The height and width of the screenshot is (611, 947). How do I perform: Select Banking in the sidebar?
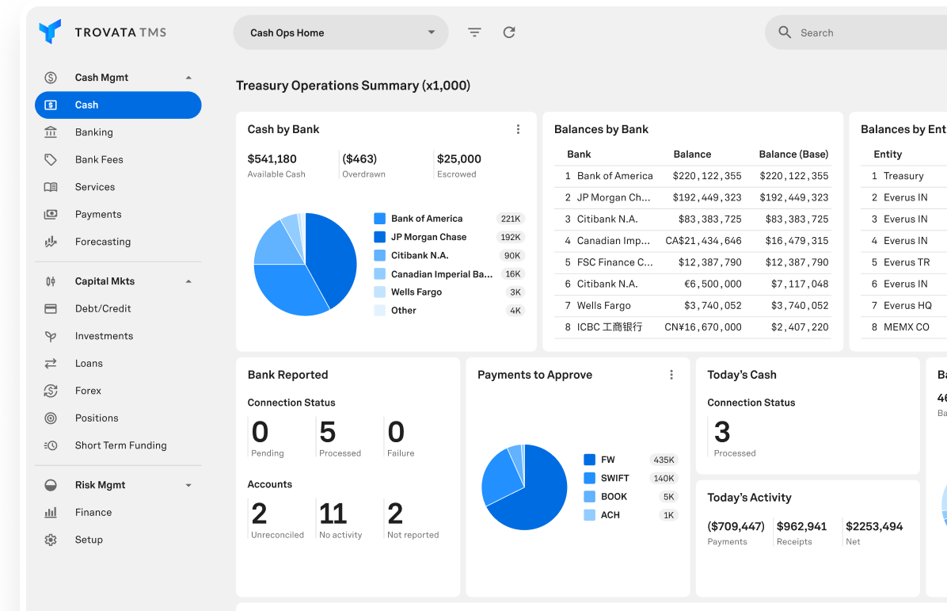94,132
